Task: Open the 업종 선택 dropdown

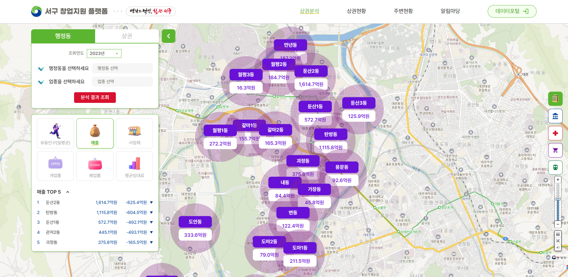Action: [x=122, y=82]
